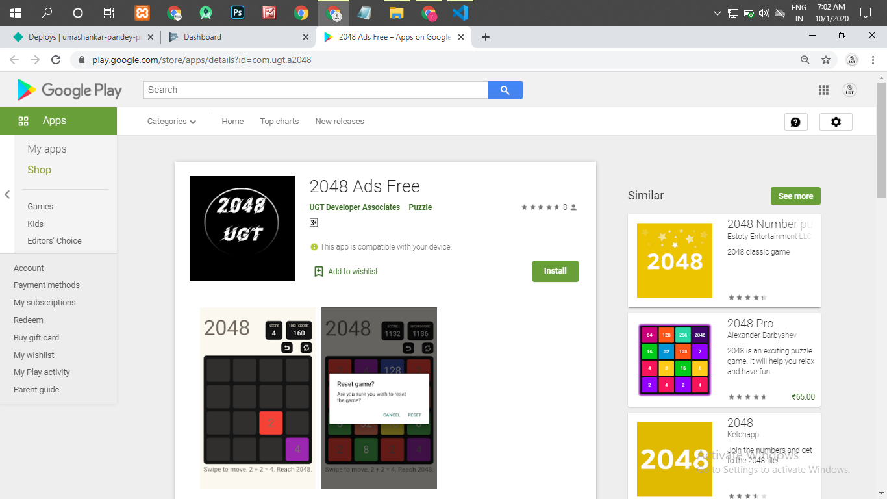The width and height of the screenshot is (887, 499).
Task: Open Windows Start menu
Action: [15, 13]
